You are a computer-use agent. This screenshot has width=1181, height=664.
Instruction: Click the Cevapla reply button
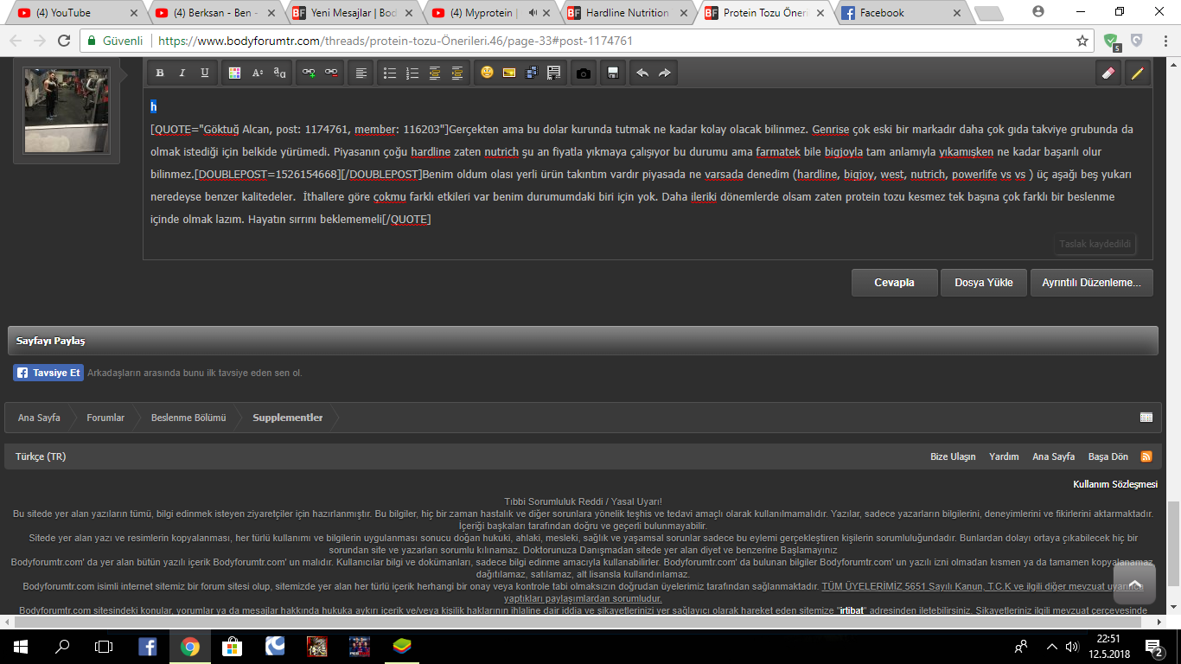(895, 283)
